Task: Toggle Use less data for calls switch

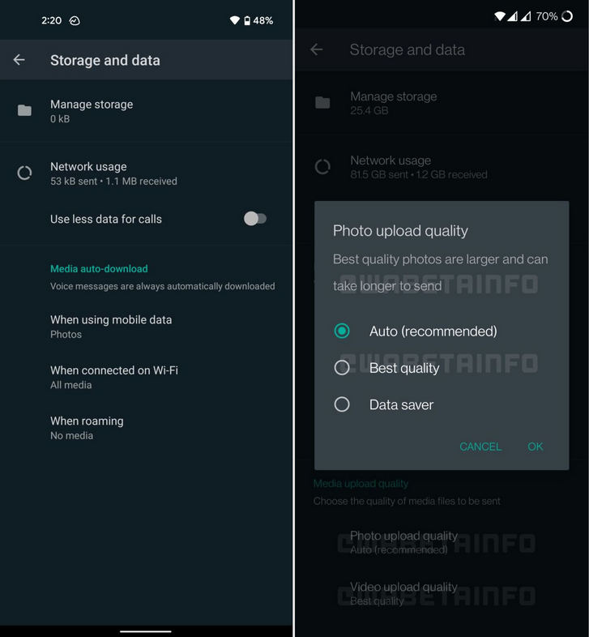Action: [x=255, y=219]
